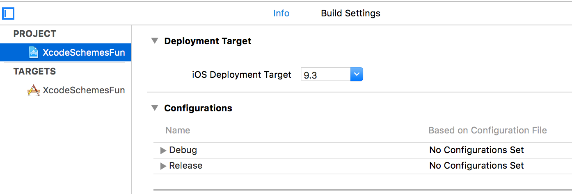Click the Name column header
The width and height of the screenshot is (572, 194).
[178, 131]
